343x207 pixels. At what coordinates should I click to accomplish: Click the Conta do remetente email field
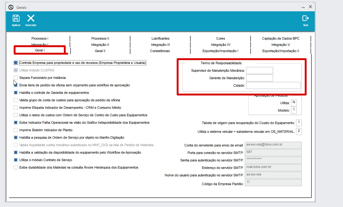click(x=273, y=145)
